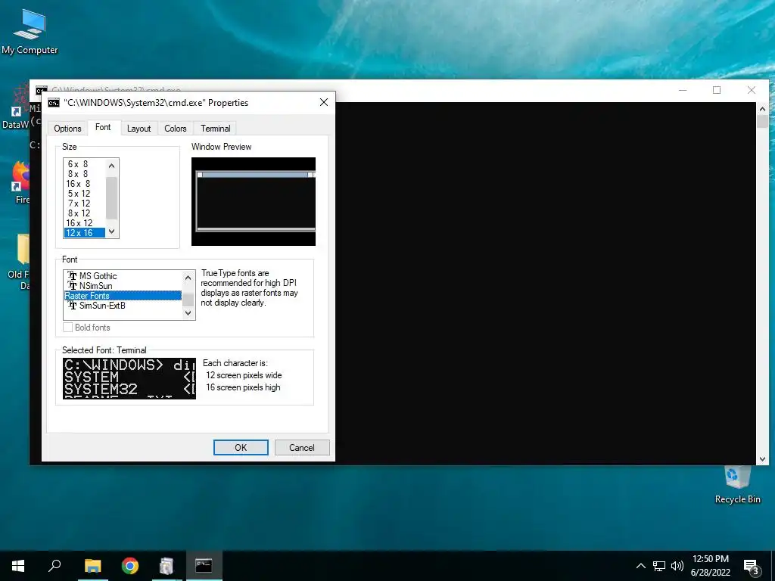This screenshot has height=581, width=775.
Task: Close the Command Prompt window
Action: coord(752,90)
